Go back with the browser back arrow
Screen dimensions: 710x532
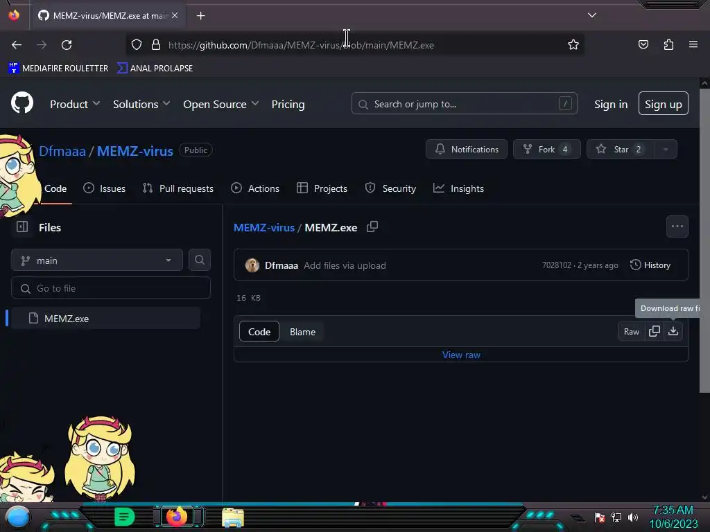pos(17,45)
